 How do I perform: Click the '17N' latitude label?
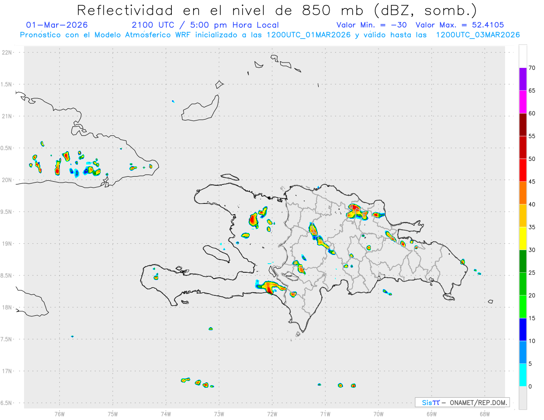[x=8, y=372]
